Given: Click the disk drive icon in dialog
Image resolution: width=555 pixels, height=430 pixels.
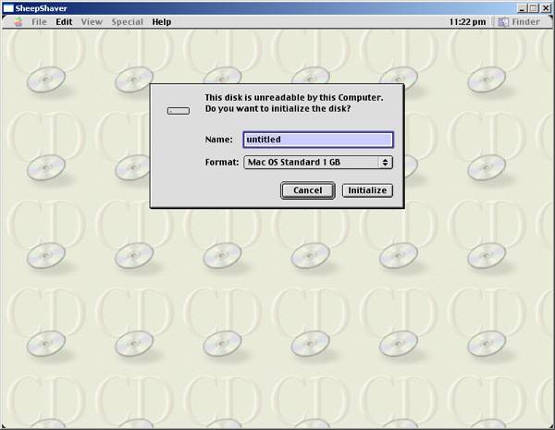Looking at the screenshot, I should (x=179, y=111).
